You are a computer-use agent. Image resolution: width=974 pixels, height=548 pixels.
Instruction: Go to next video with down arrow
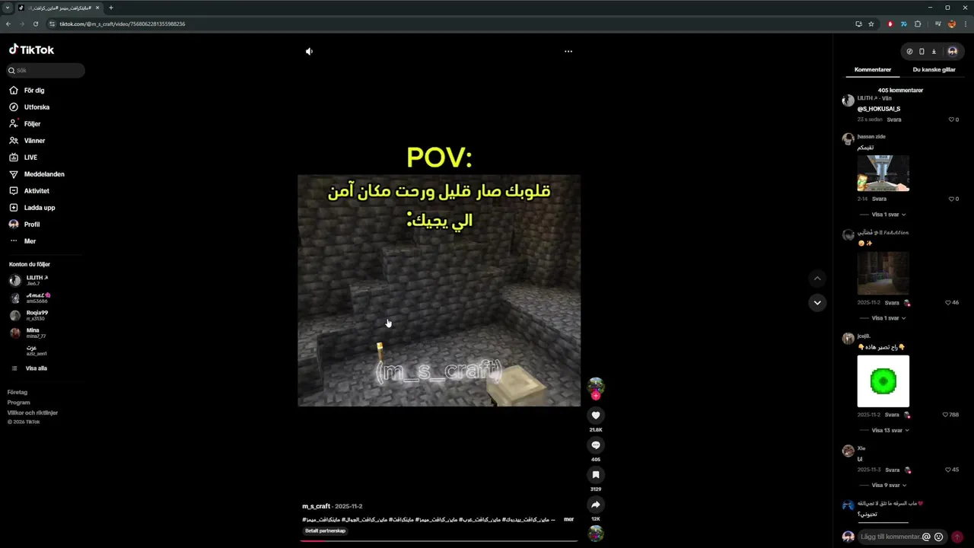[x=816, y=303]
